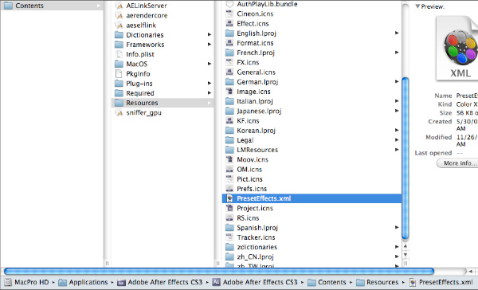Viewport: 478px width, 290px height.
Task: Click the PresetEffects.xml file icon in list
Action: pyautogui.click(x=229, y=198)
